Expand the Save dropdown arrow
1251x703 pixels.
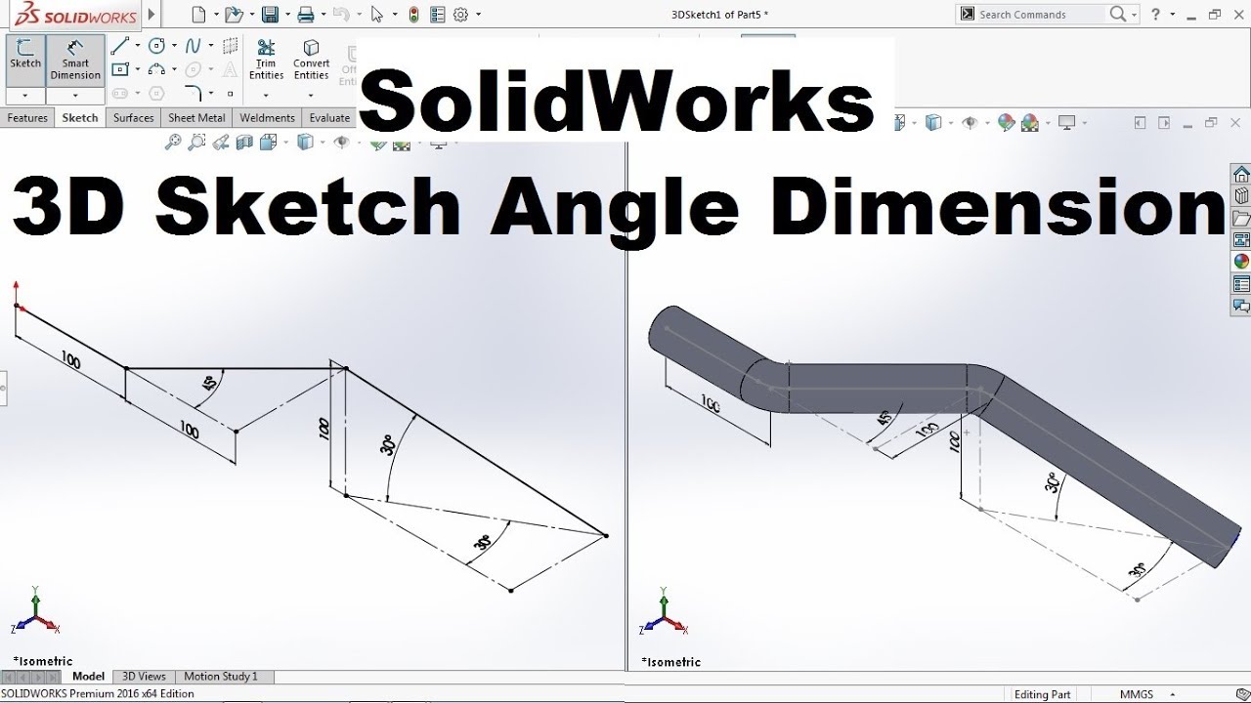287,15
